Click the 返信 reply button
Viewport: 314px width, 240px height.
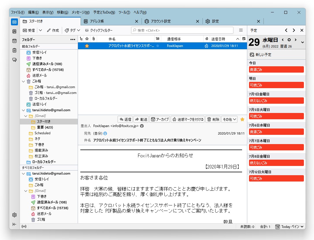125,119
